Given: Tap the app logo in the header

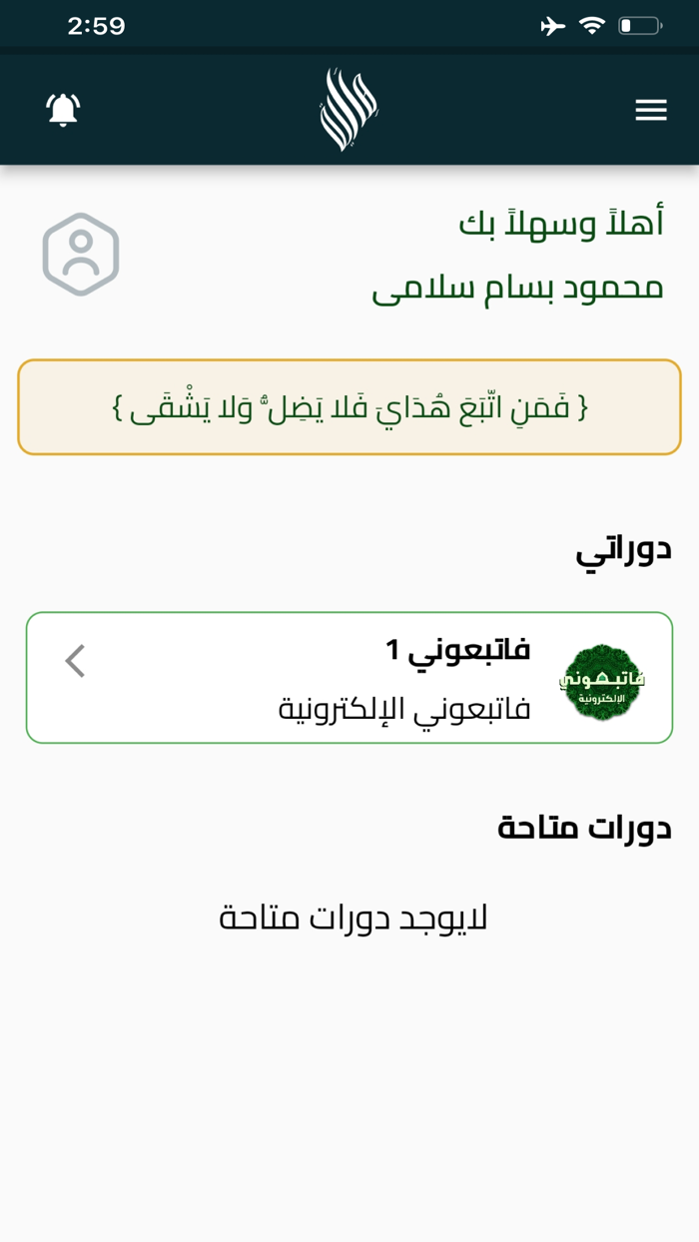Looking at the screenshot, I should pos(349,105).
